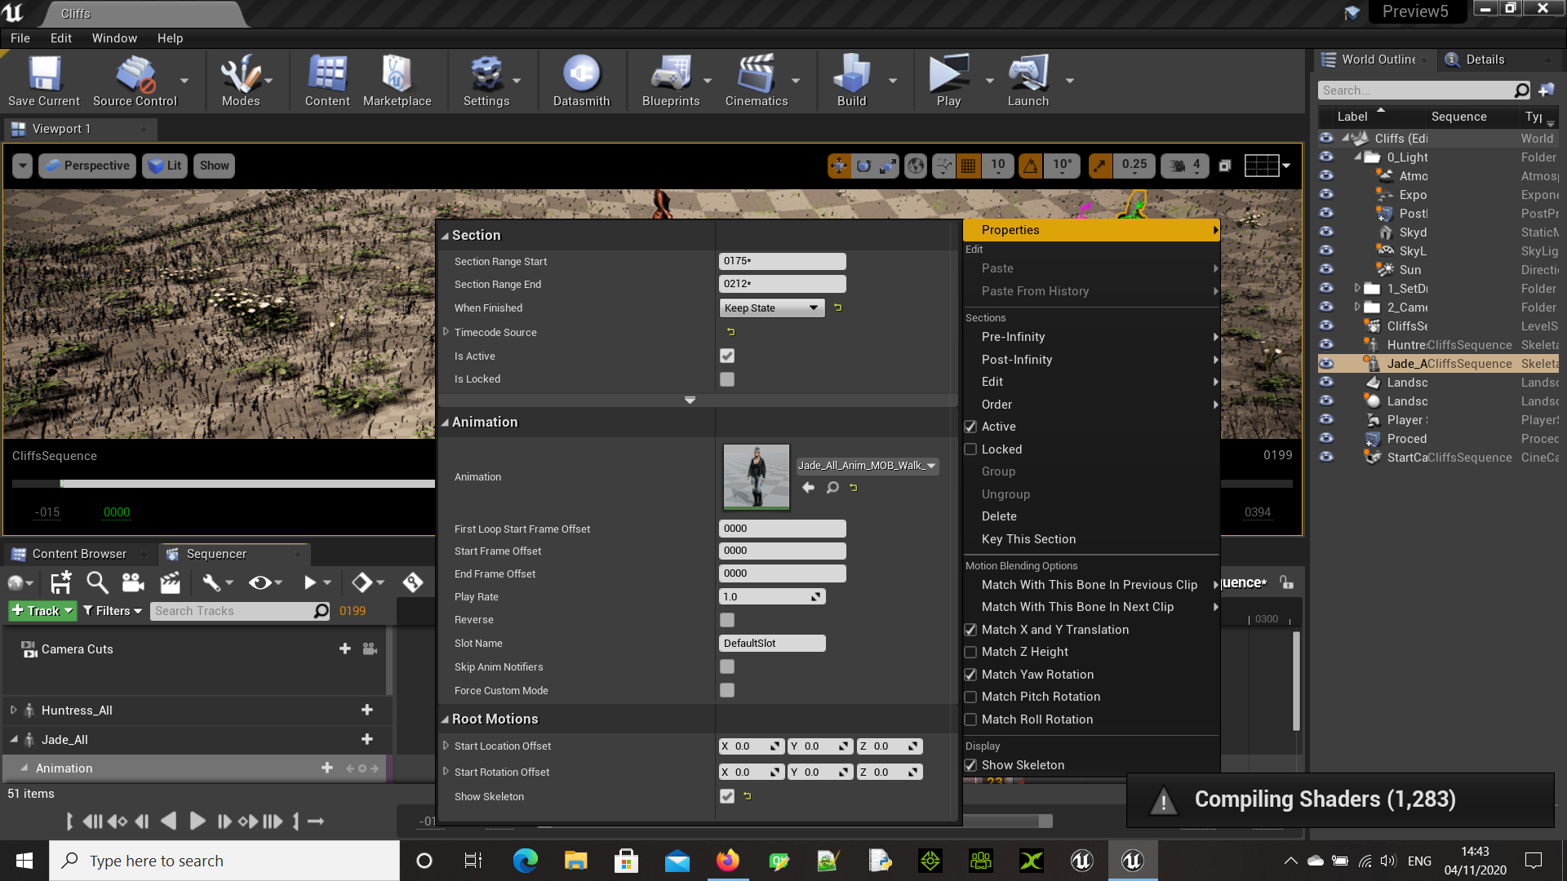Switch to the Details tab
This screenshot has width=1567, height=881.
pyautogui.click(x=1485, y=60)
